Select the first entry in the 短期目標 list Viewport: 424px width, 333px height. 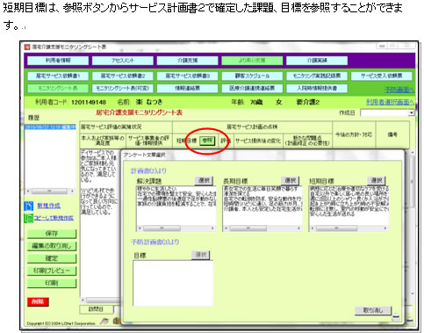[x=349, y=189]
